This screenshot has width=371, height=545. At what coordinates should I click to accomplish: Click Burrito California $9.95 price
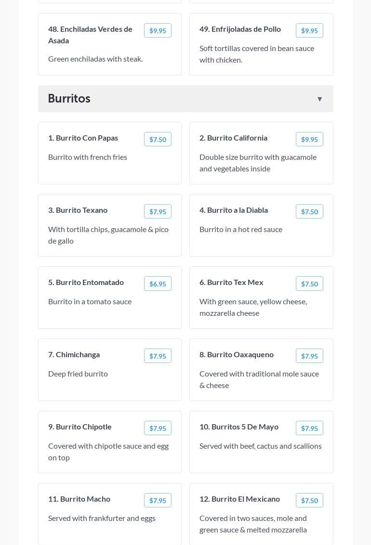309,139
